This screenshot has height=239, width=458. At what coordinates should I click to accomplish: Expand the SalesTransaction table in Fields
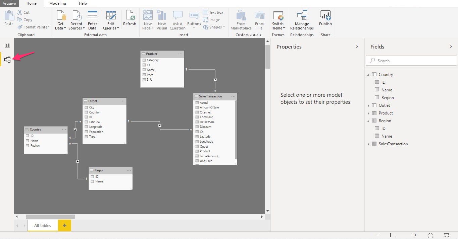368,144
